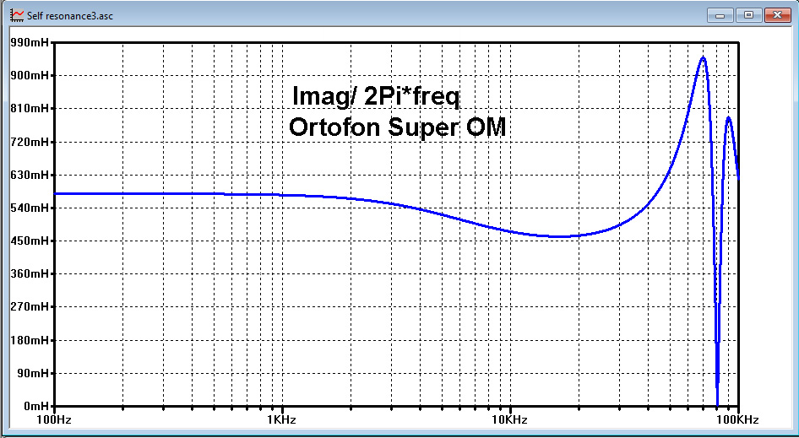Image resolution: width=799 pixels, height=438 pixels.
Task: Click the 180mH axis label
Action: [30, 340]
